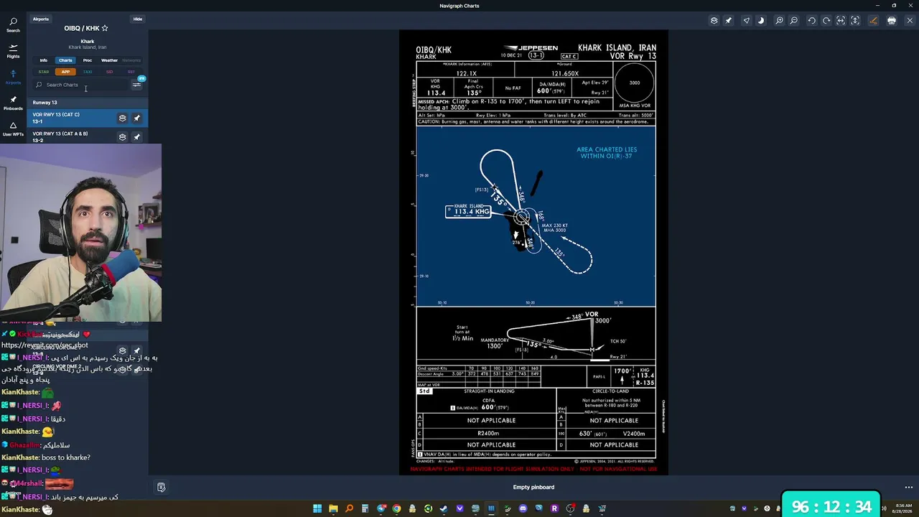Rotate the chart counterclockwise
Viewport: 919px width, 517px height.
click(x=811, y=21)
